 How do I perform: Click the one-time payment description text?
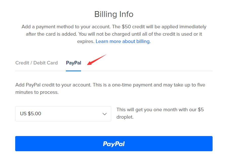point(110,88)
